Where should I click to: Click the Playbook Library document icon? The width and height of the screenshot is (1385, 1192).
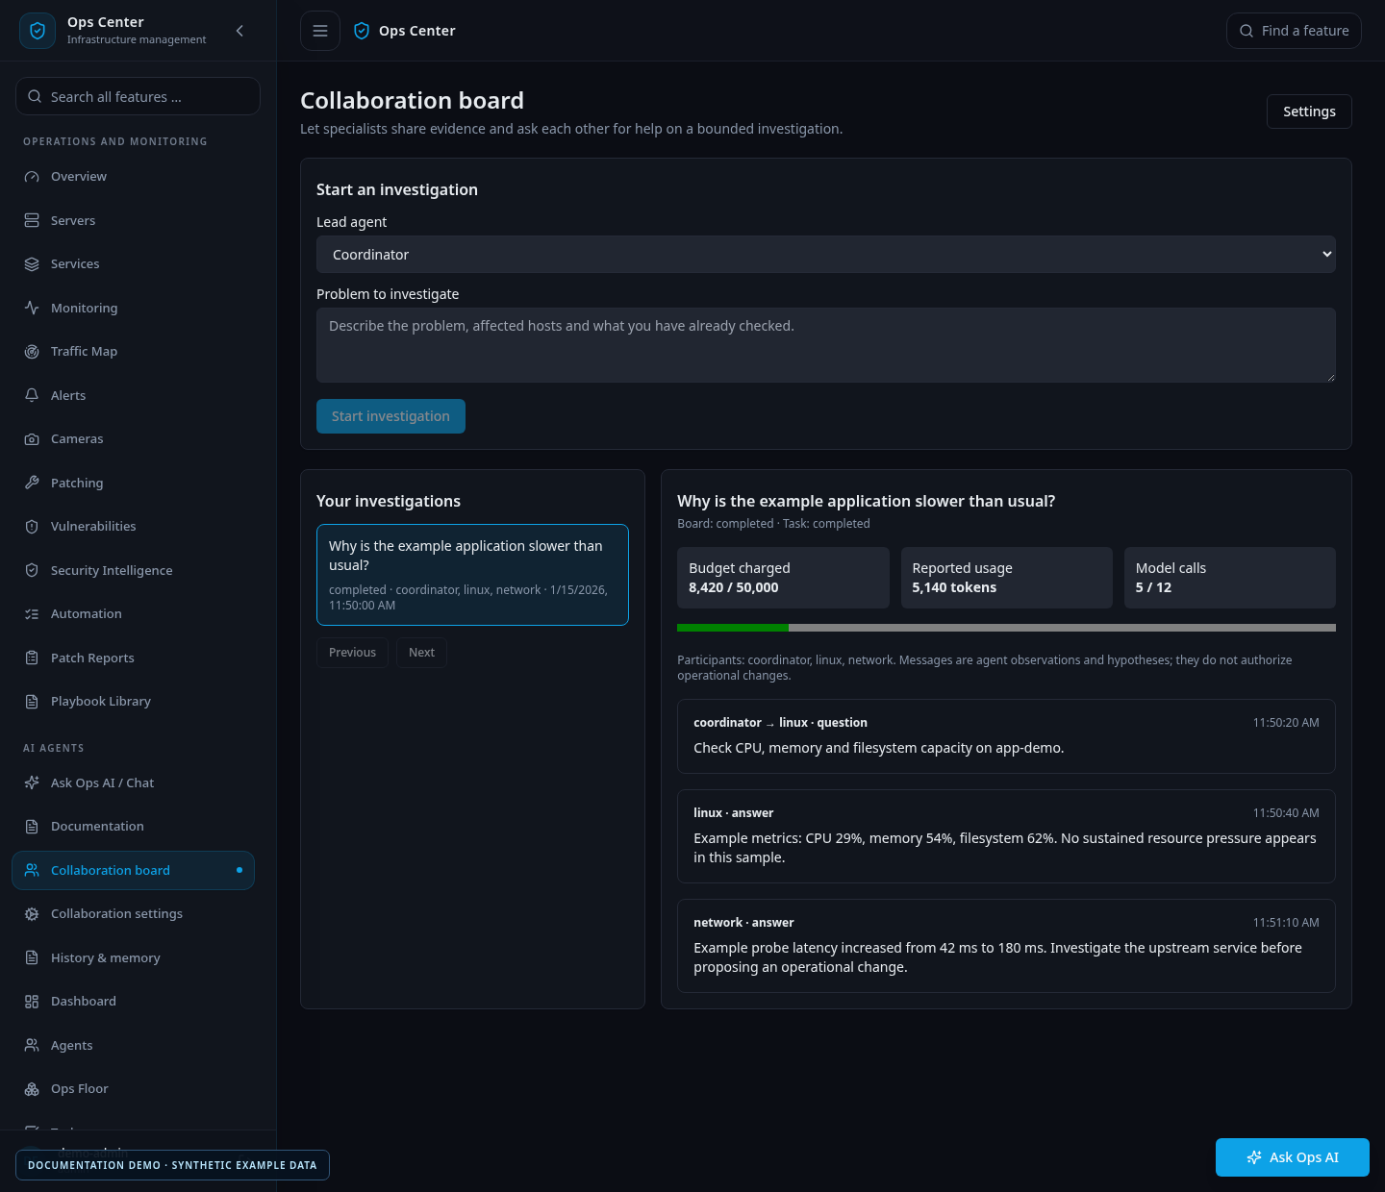pyautogui.click(x=32, y=702)
